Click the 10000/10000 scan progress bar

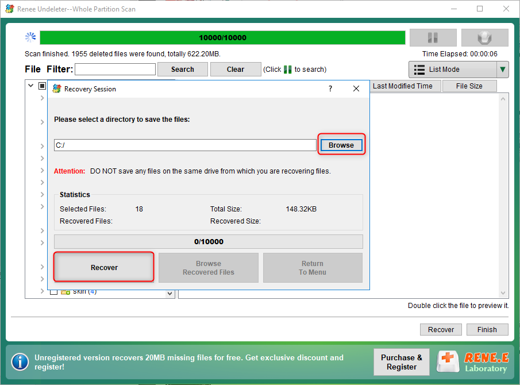(222, 37)
